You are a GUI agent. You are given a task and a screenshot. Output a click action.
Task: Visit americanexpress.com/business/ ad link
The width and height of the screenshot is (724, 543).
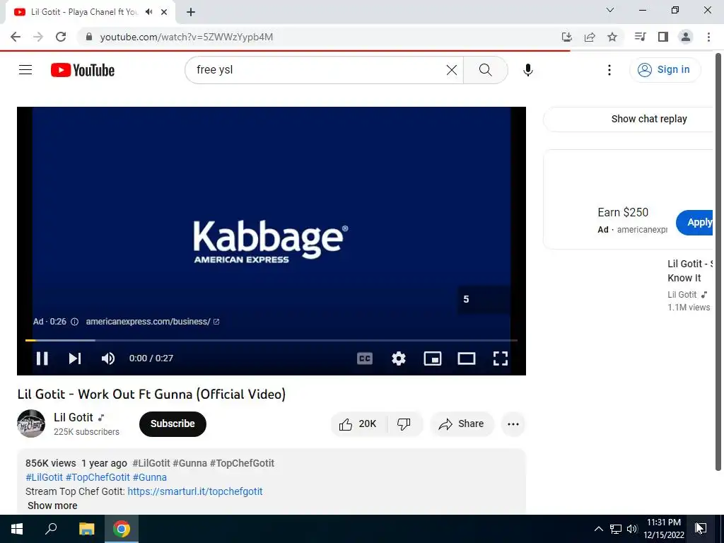pos(153,322)
